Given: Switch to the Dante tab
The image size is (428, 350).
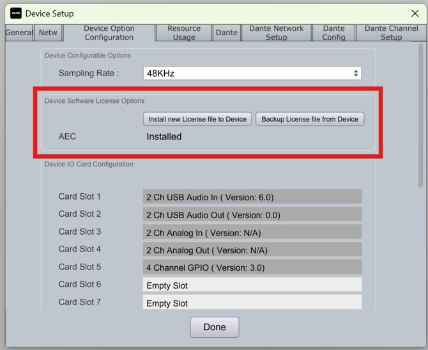Looking at the screenshot, I should tap(226, 33).
